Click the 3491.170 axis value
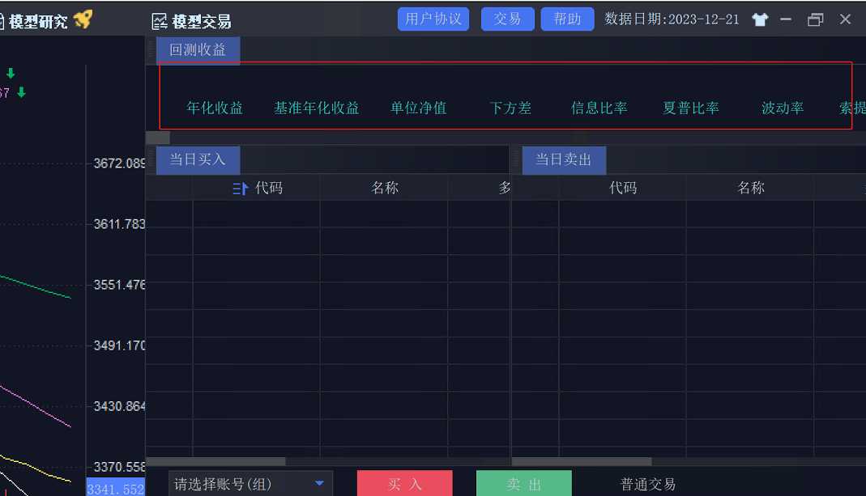The image size is (866, 496). (119, 346)
